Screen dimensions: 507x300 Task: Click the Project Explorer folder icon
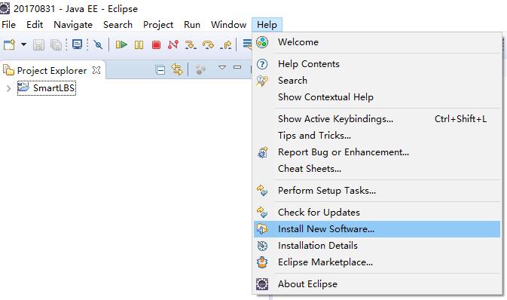coord(8,70)
